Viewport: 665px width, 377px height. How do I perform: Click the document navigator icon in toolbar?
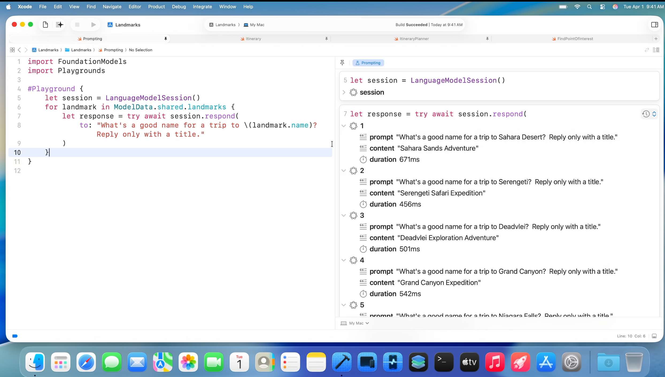pyautogui.click(x=45, y=25)
